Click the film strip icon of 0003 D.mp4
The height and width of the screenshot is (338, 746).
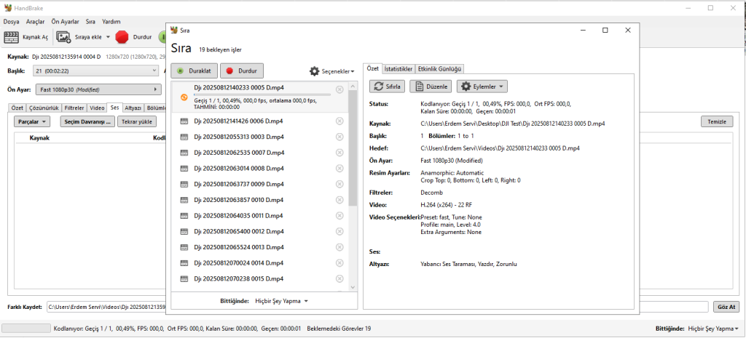click(184, 137)
